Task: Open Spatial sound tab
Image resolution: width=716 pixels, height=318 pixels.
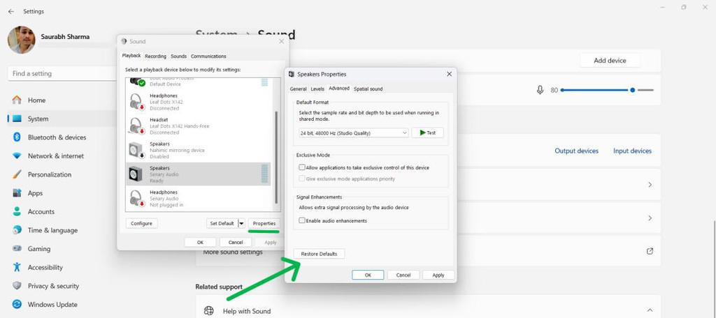Action: pos(368,89)
